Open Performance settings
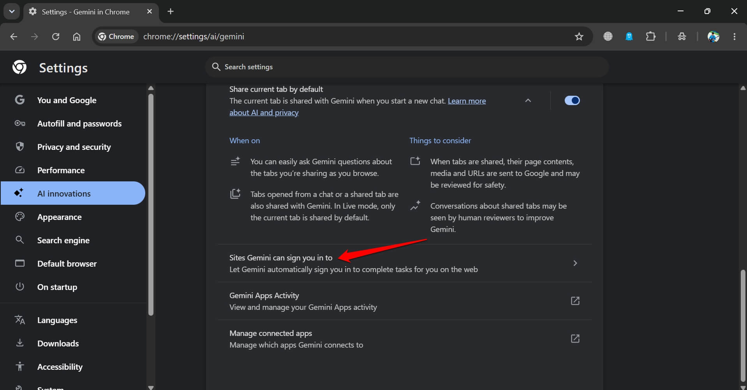 point(73,170)
